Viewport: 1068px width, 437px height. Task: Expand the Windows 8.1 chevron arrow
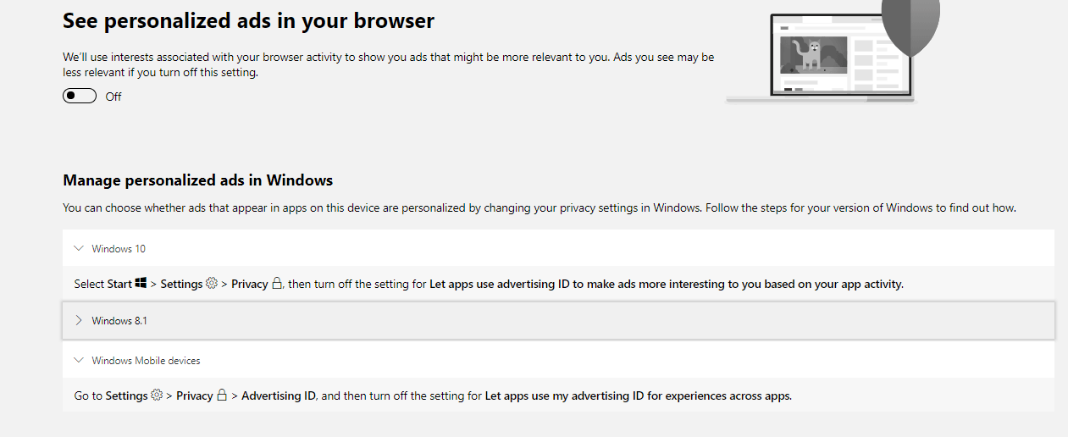point(80,320)
